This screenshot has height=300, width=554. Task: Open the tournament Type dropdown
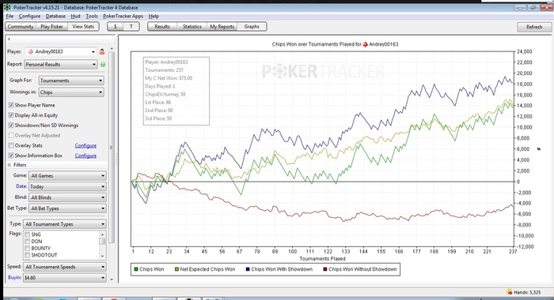coord(65,224)
